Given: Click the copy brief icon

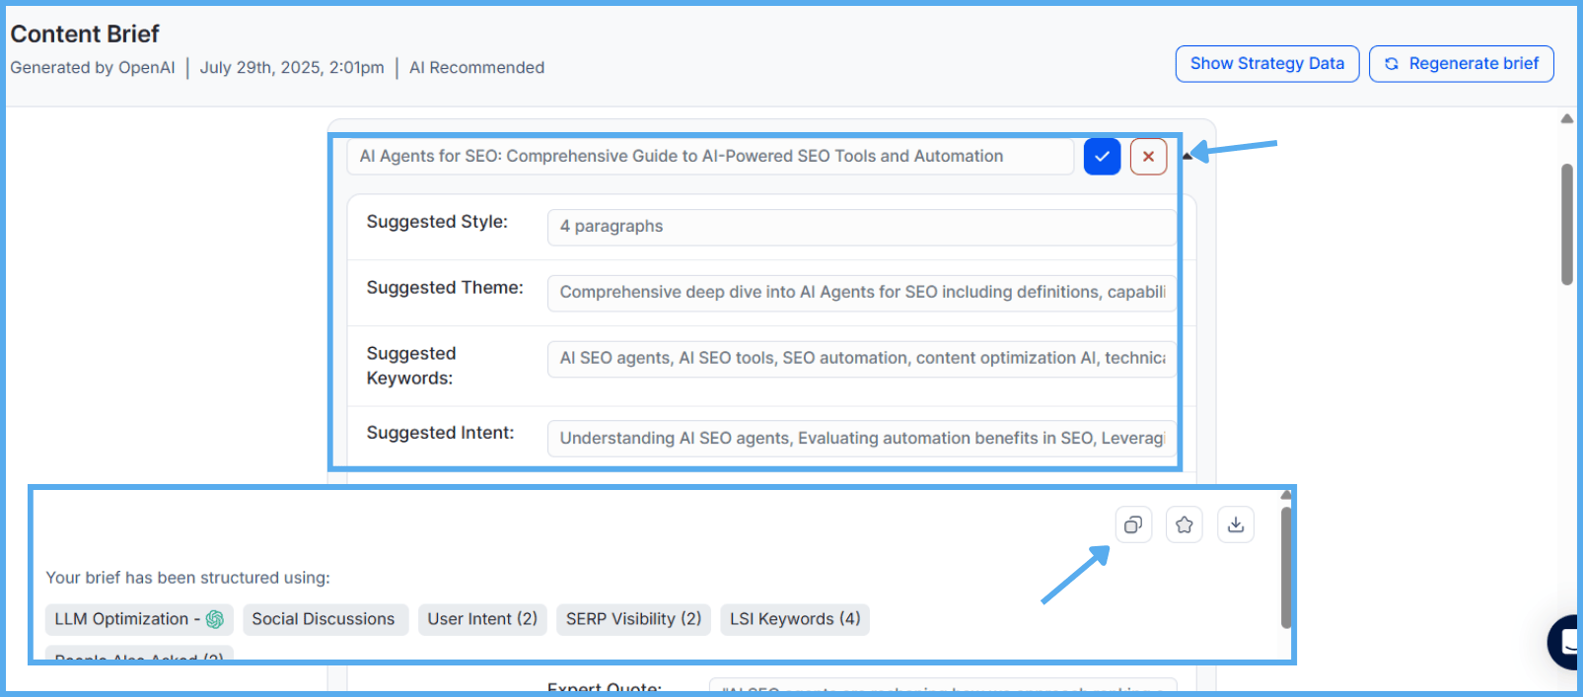Looking at the screenshot, I should (1133, 524).
